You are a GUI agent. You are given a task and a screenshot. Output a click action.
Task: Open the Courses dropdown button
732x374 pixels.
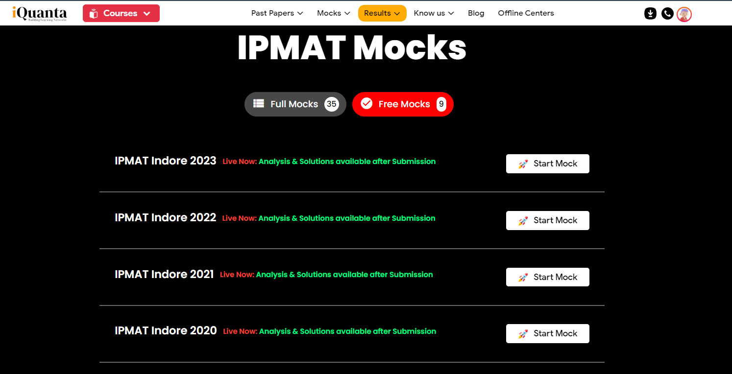[121, 13]
